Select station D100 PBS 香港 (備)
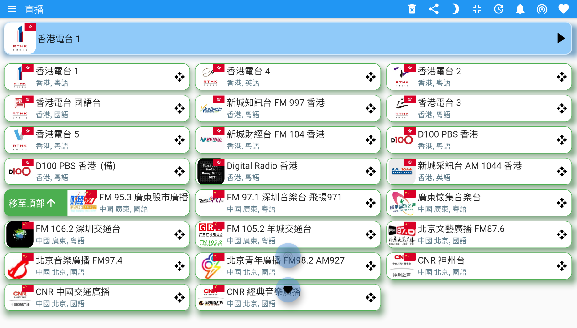This screenshot has height=328, width=577. point(97,171)
